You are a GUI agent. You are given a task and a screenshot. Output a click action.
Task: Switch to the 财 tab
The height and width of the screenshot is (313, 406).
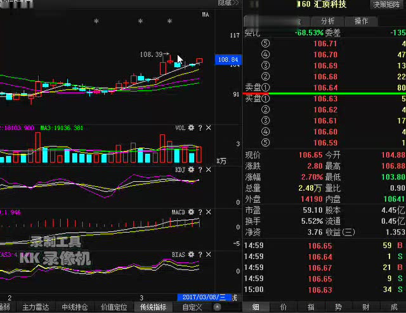pyautogui.click(x=365, y=307)
